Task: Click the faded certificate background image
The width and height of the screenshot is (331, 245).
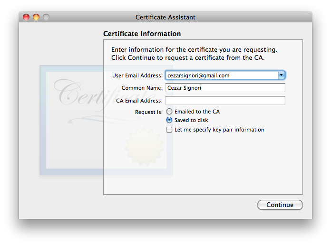Action: pyautogui.click(x=71, y=119)
